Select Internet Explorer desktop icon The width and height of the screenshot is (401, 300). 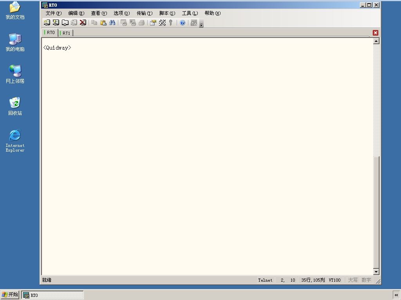[x=15, y=141]
